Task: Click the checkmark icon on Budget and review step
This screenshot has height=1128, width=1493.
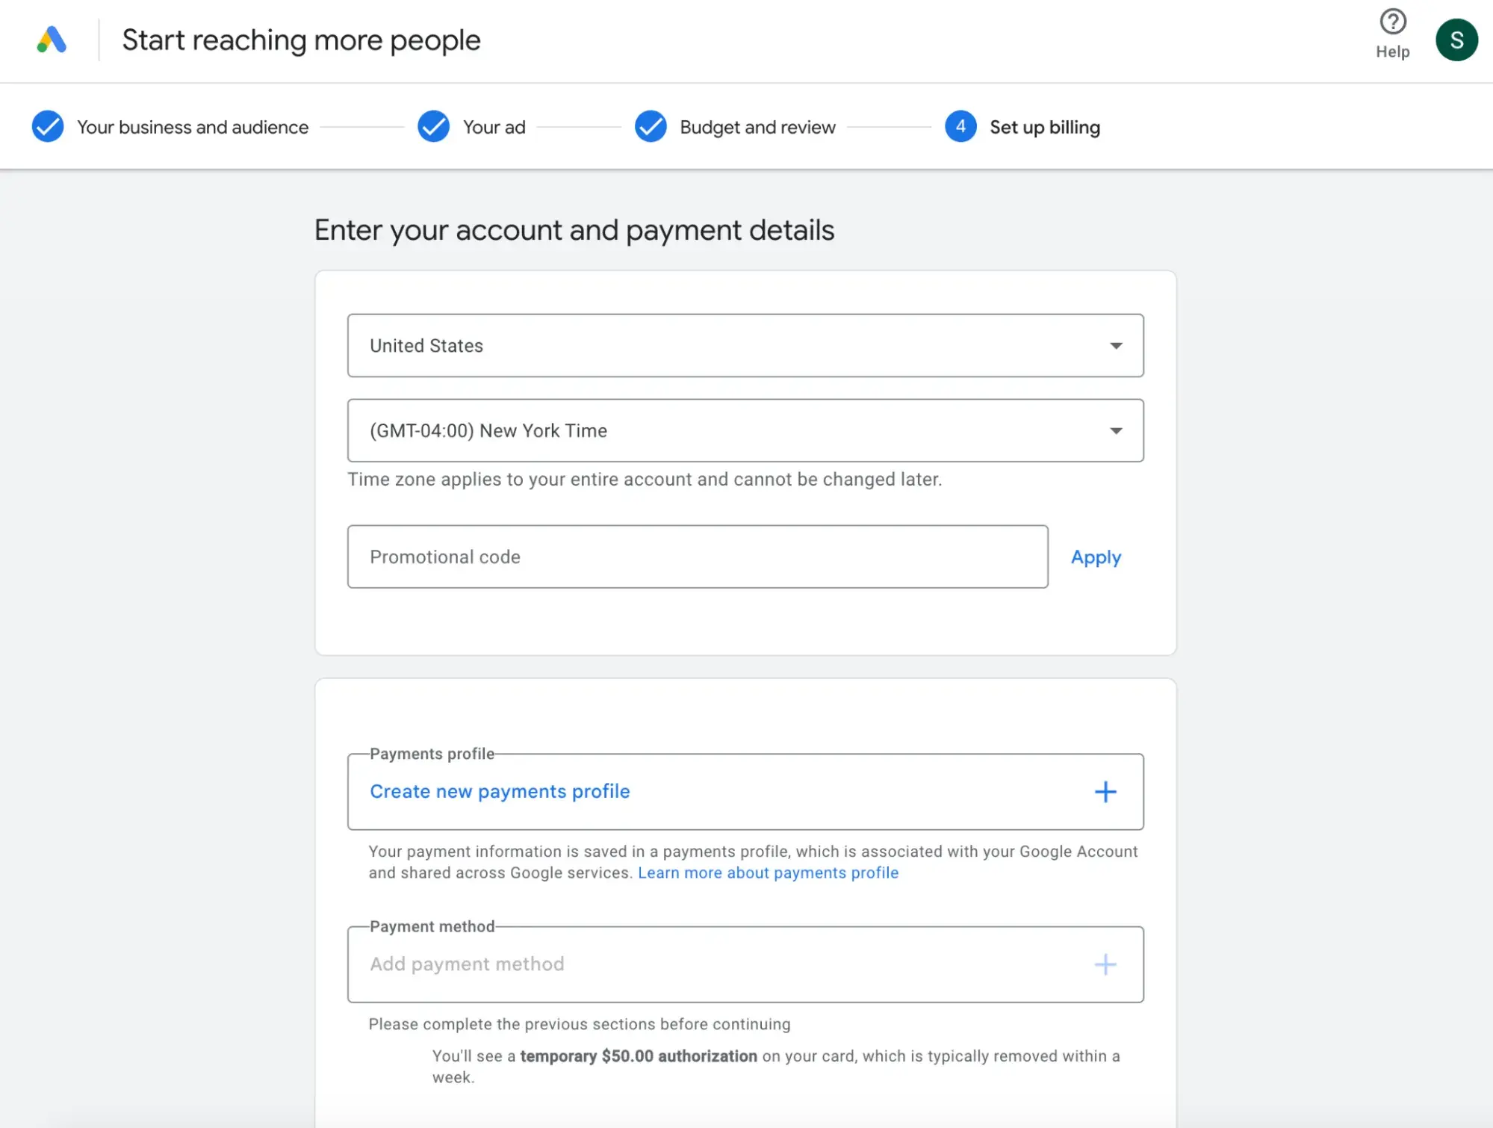Action: [651, 127]
